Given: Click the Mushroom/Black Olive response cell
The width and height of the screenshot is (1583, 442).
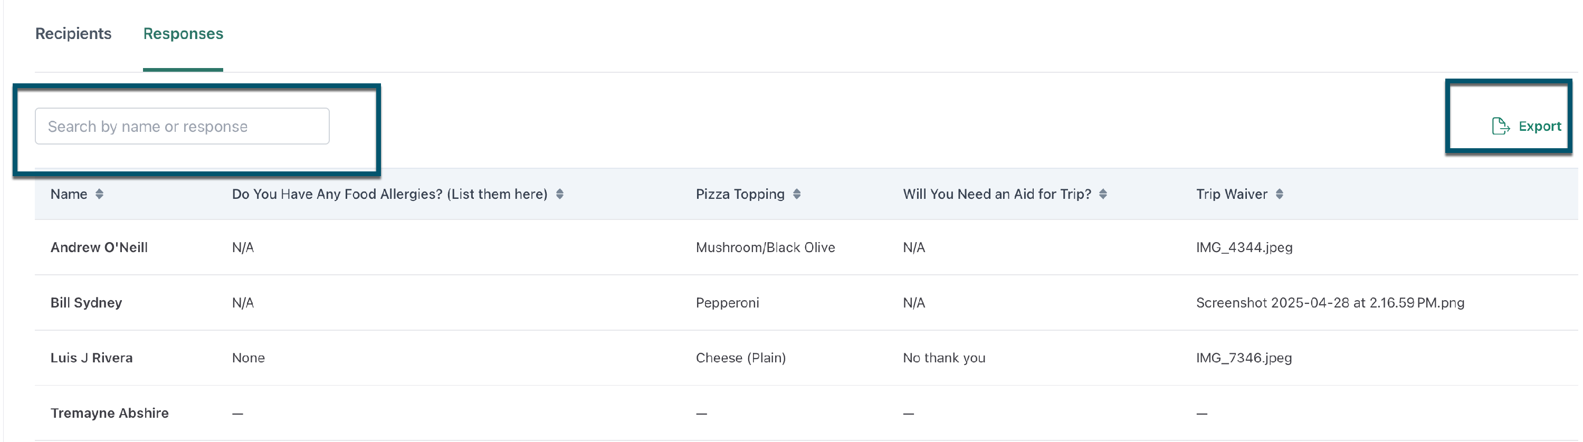Looking at the screenshot, I should pos(765,247).
